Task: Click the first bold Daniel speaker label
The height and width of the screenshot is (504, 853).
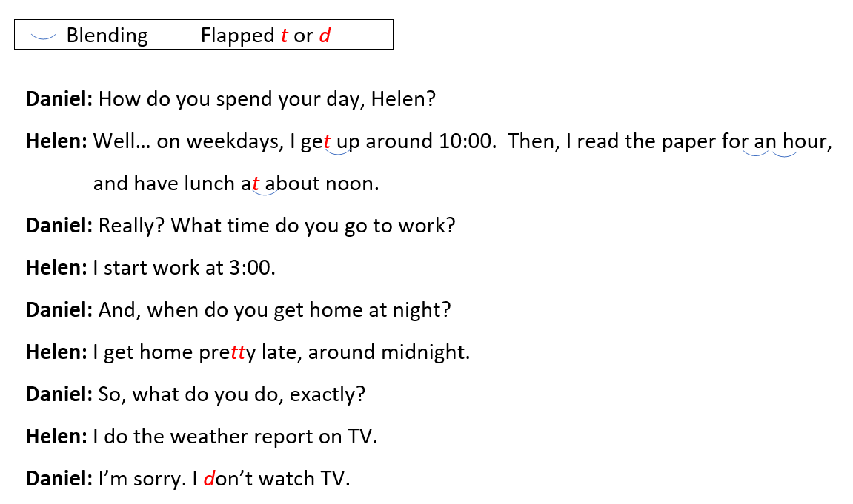Action: (x=59, y=99)
